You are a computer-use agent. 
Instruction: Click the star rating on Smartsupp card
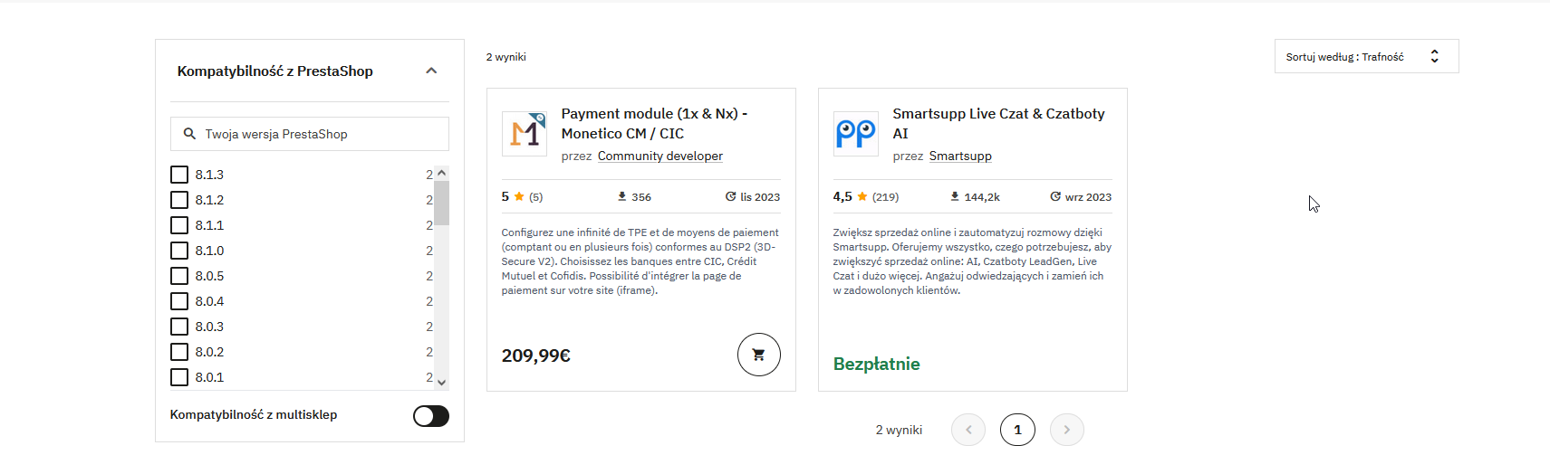point(862,197)
